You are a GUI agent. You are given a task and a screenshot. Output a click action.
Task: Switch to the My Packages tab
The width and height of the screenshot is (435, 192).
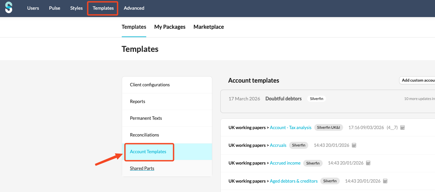pyautogui.click(x=170, y=27)
